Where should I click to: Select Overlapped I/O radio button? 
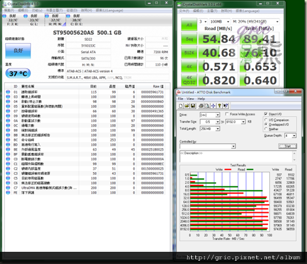click(x=266, y=124)
